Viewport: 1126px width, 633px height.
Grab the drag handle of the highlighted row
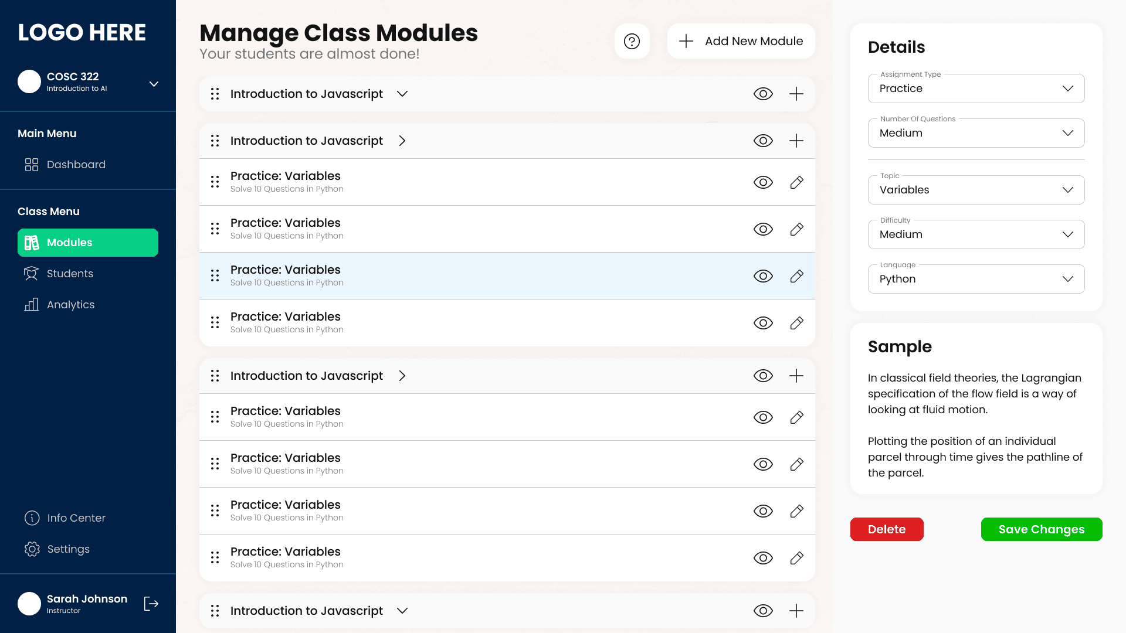tap(215, 276)
